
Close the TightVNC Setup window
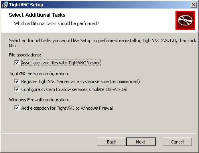coord(194,5)
